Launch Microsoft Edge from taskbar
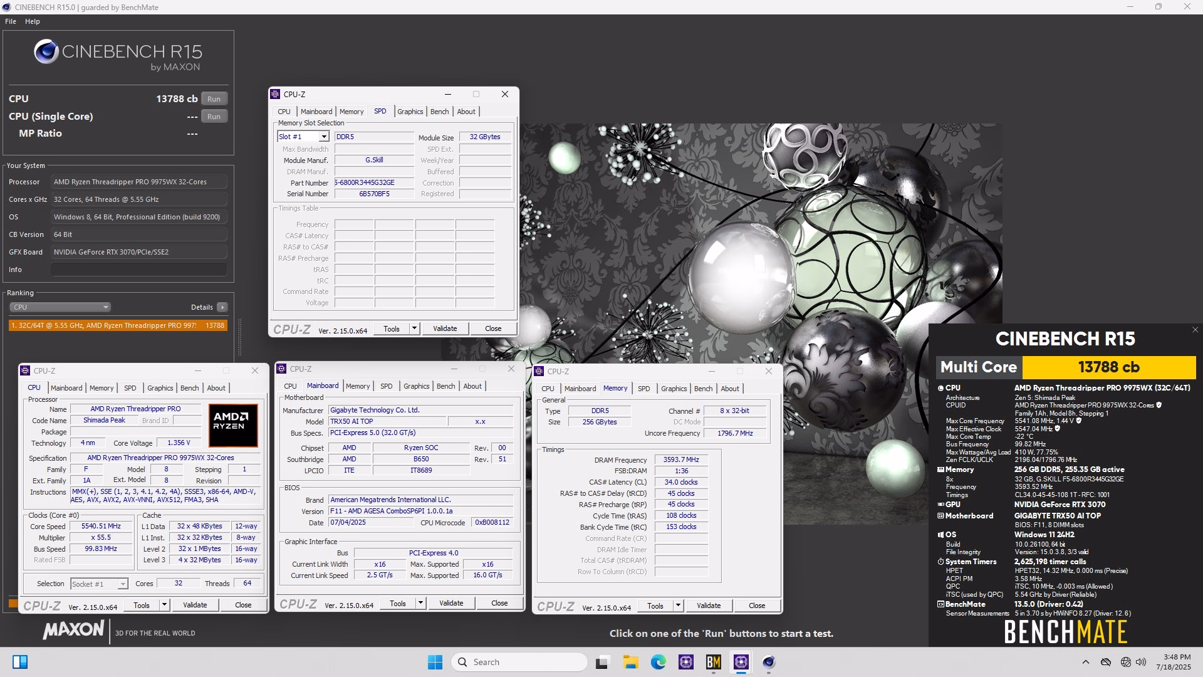The height and width of the screenshot is (677, 1203). tap(658, 662)
